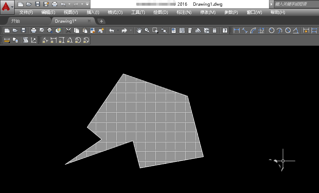Image resolution: width=319 pixels, height=193 pixels.
Task: Select the Radius dimension tool
Action: (271, 30)
